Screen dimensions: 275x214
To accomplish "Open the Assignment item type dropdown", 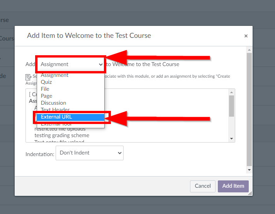I will pos(71,64).
